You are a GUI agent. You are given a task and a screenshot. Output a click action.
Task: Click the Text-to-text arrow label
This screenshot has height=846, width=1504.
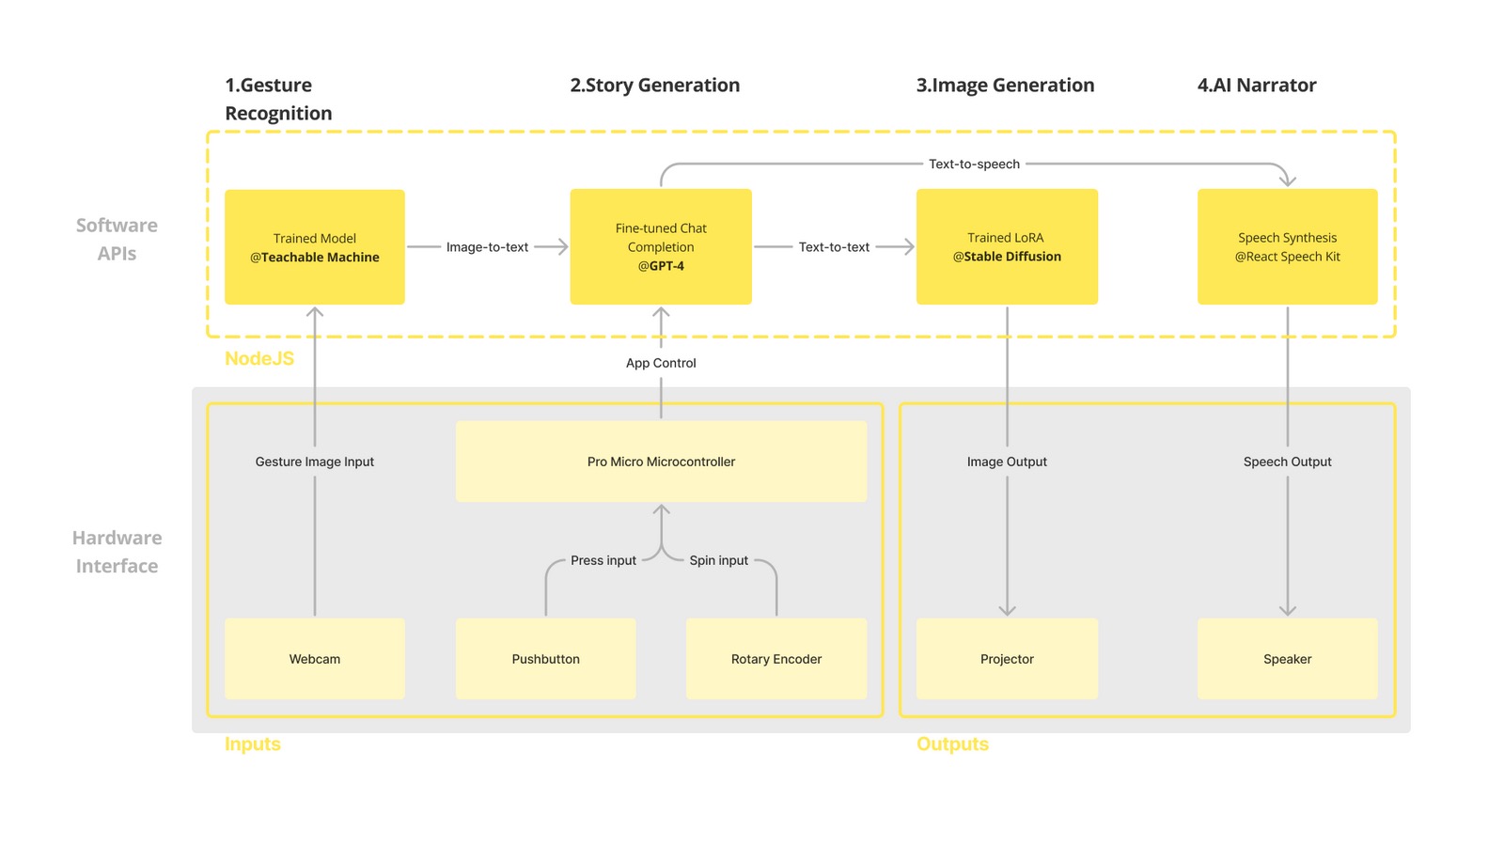coord(834,247)
